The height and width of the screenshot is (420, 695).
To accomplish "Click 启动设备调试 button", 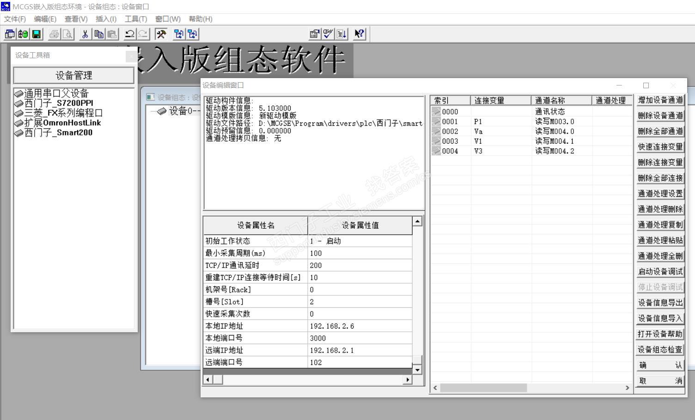I will (x=660, y=272).
